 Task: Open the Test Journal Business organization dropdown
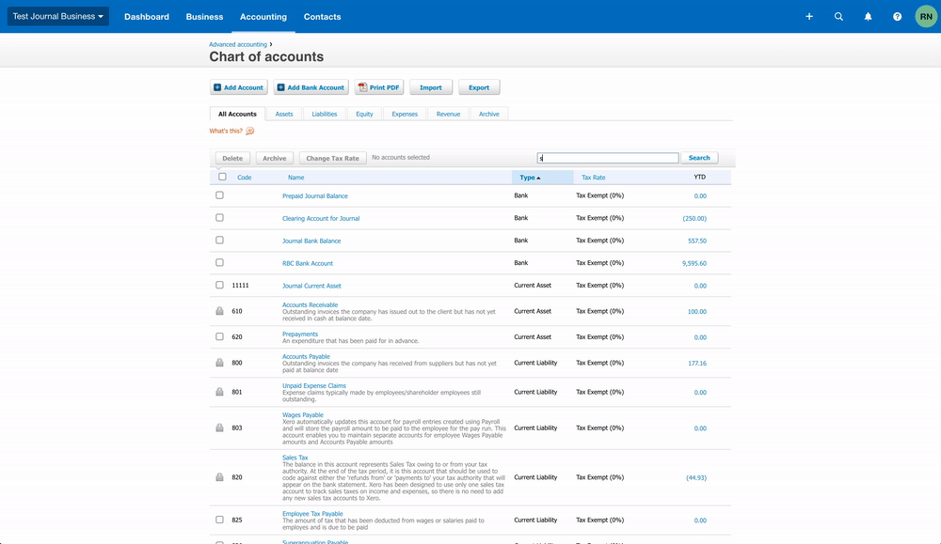(56, 15)
